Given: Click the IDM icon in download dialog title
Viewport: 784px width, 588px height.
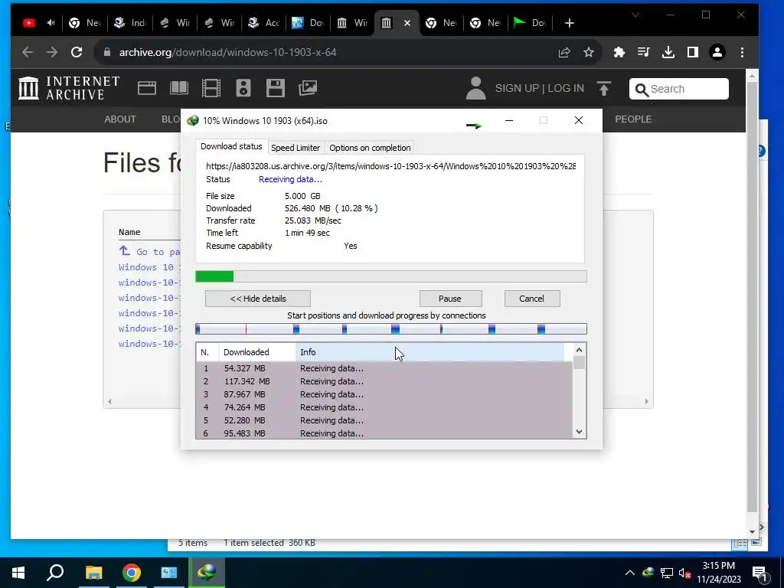Looking at the screenshot, I should click(192, 120).
